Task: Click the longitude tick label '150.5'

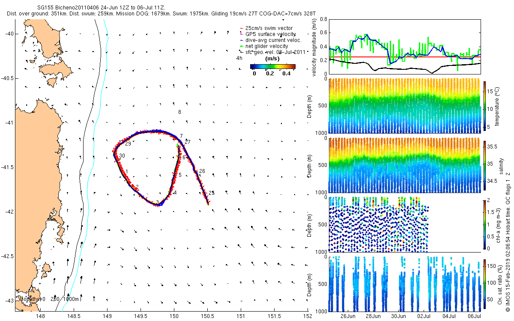Action: click(208, 316)
